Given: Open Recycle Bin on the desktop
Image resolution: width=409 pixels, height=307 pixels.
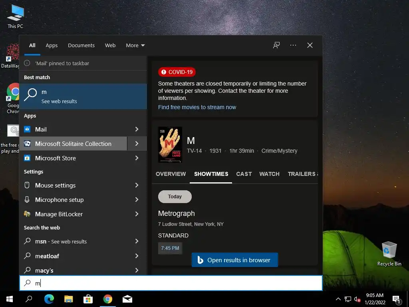Looking at the screenshot, I should coord(389,253).
